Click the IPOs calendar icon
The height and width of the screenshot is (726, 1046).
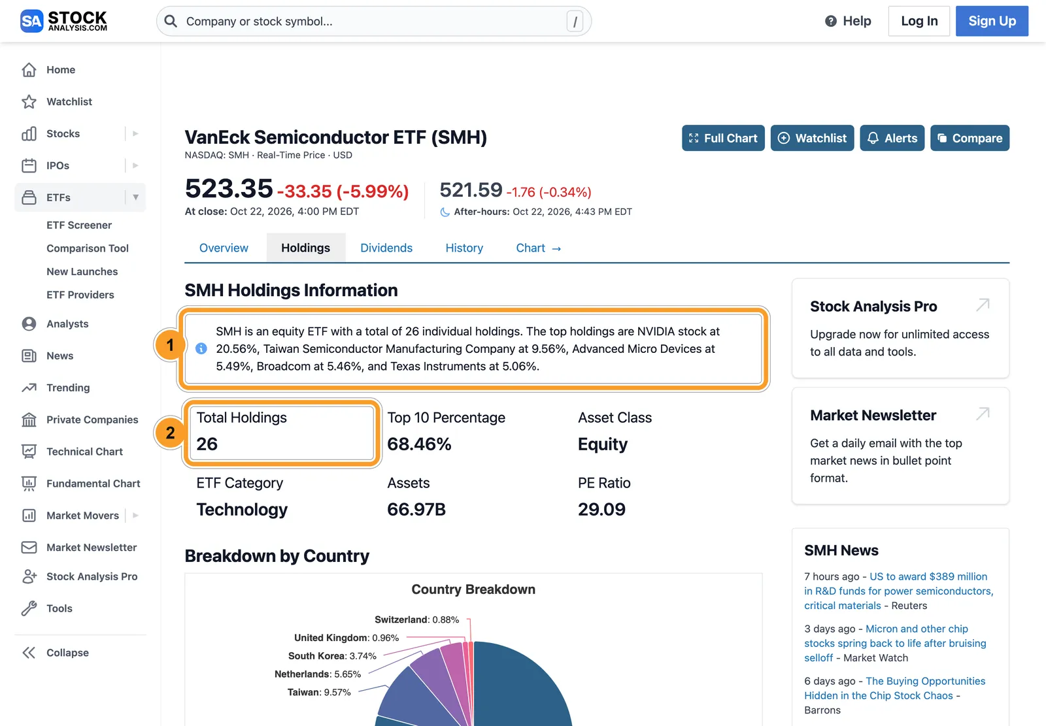(29, 166)
